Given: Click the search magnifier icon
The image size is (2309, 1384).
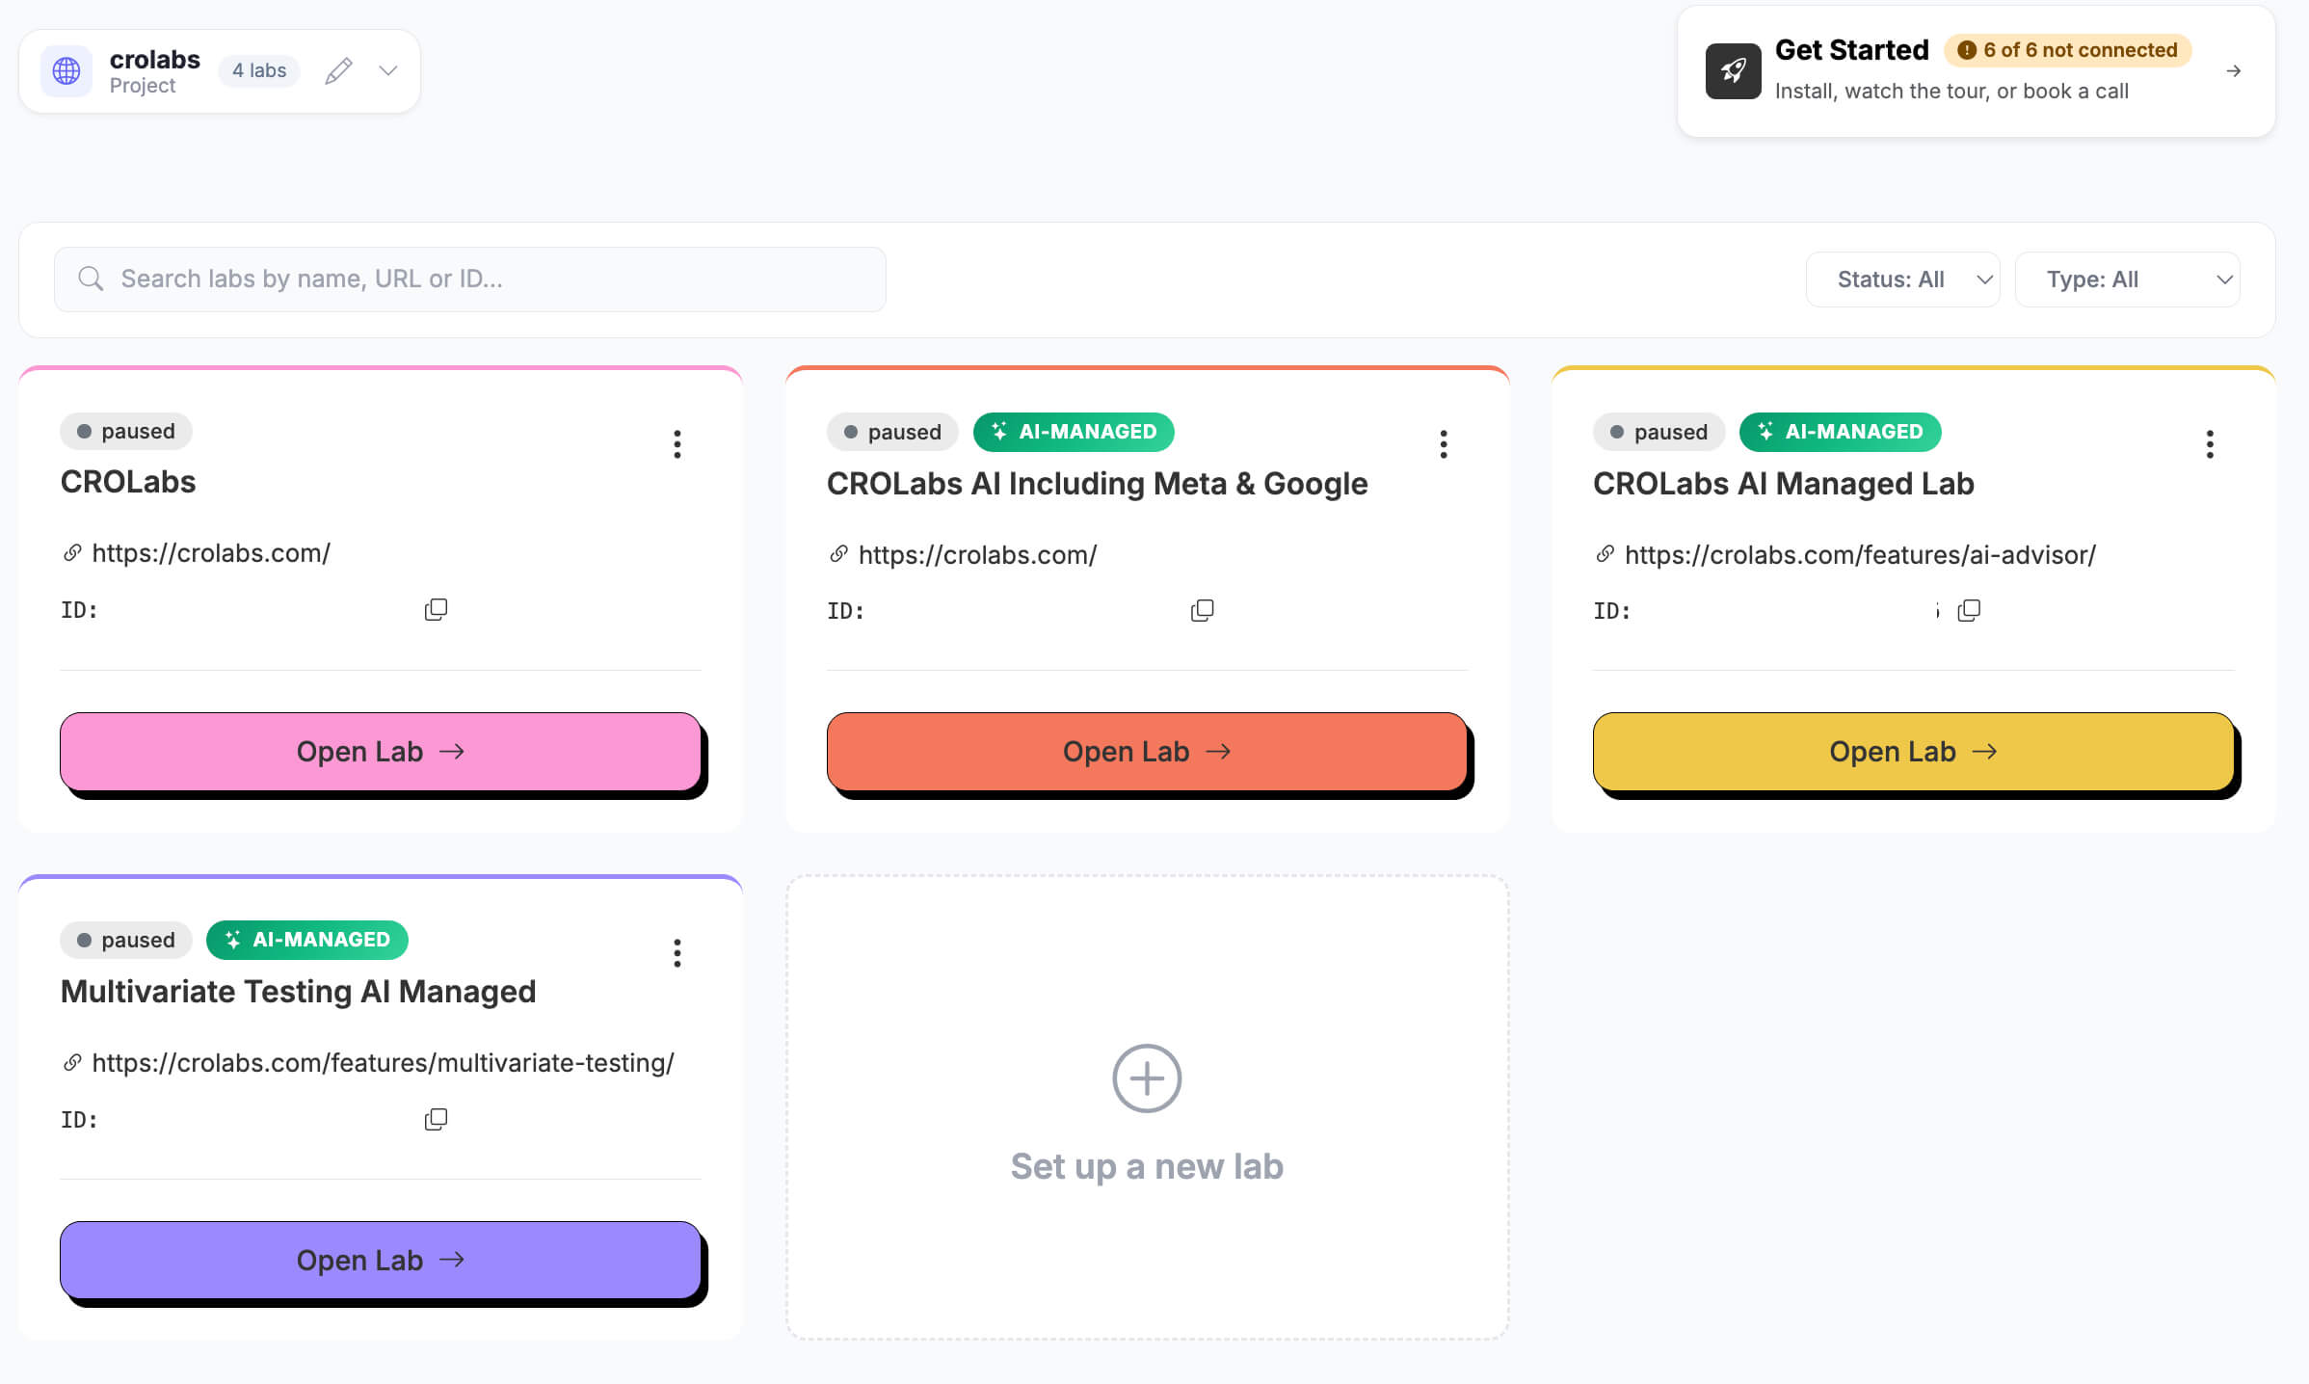Looking at the screenshot, I should pos(91,279).
